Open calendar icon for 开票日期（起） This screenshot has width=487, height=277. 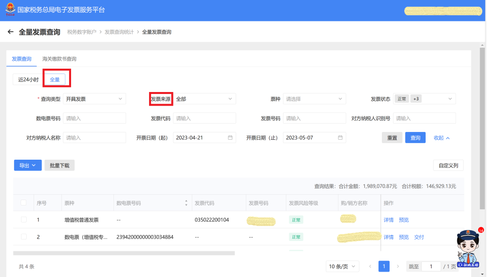coord(230,138)
